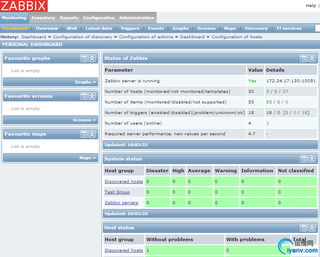Open the Configuration tab
This screenshot has height=257, width=320.
(99, 18)
